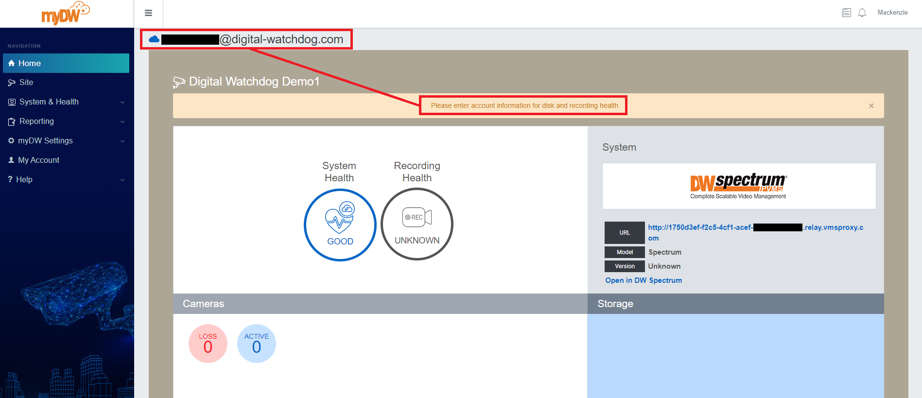Expand the Help chevron
This screenshot has height=398, width=922.
(x=122, y=180)
